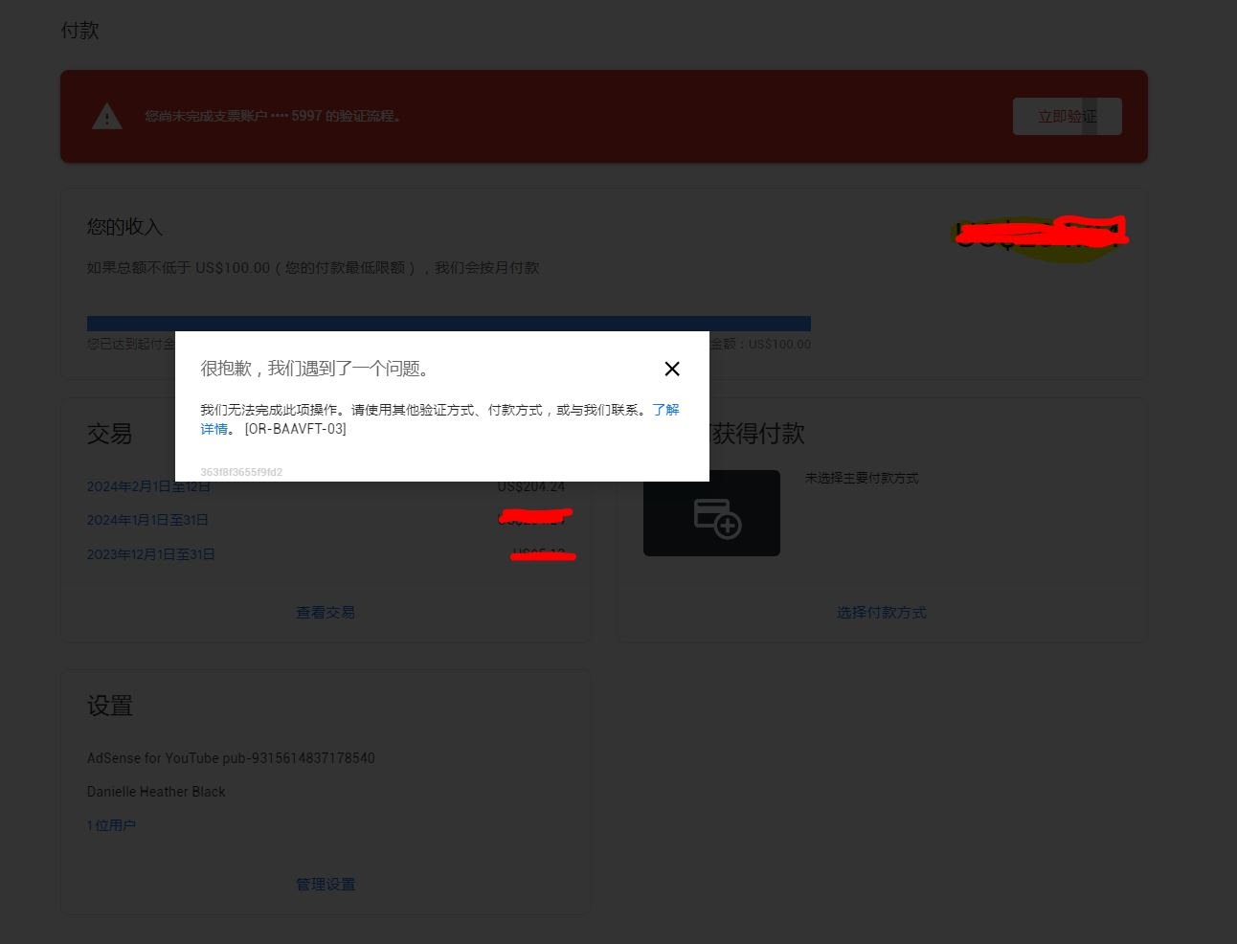Image resolution: width=1237 pixels, height=944 pixels.
Task: Select the error code OR-BAAVFT-03 text
Action: click(x=296, y=428)
